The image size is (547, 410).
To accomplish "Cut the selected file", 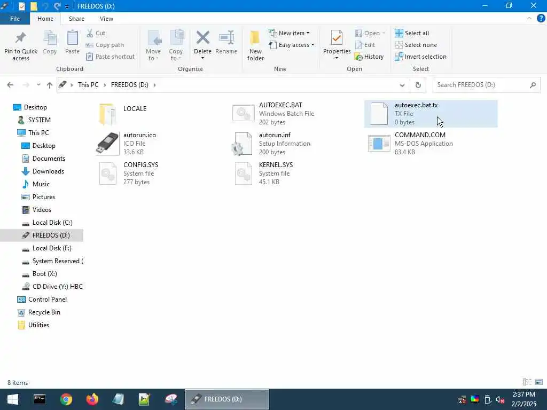I will tap(96, 33).
